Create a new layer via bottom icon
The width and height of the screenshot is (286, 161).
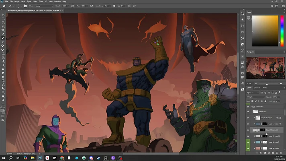(277, 153)
